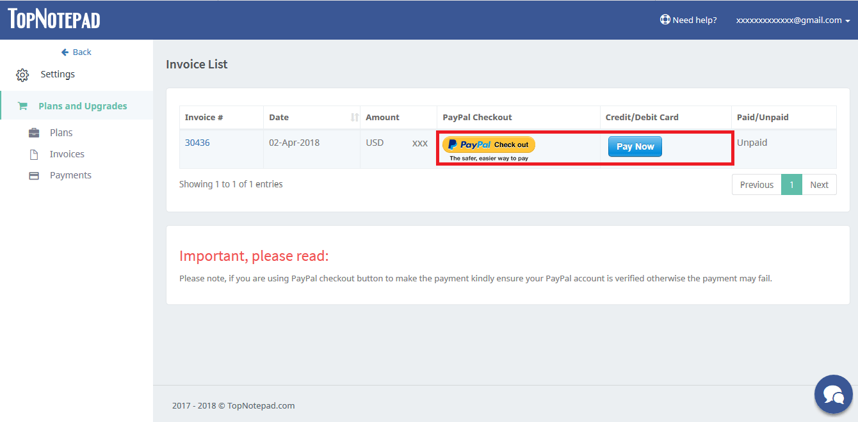
Task: Open the Invoices submenu item
Action: pyautogui.click(x=67, y=154)
